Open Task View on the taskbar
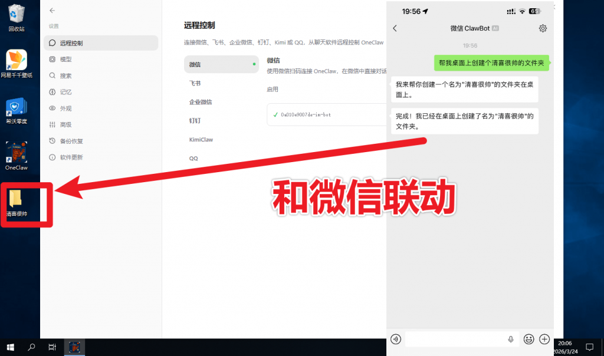 click(x=52, y=347)
